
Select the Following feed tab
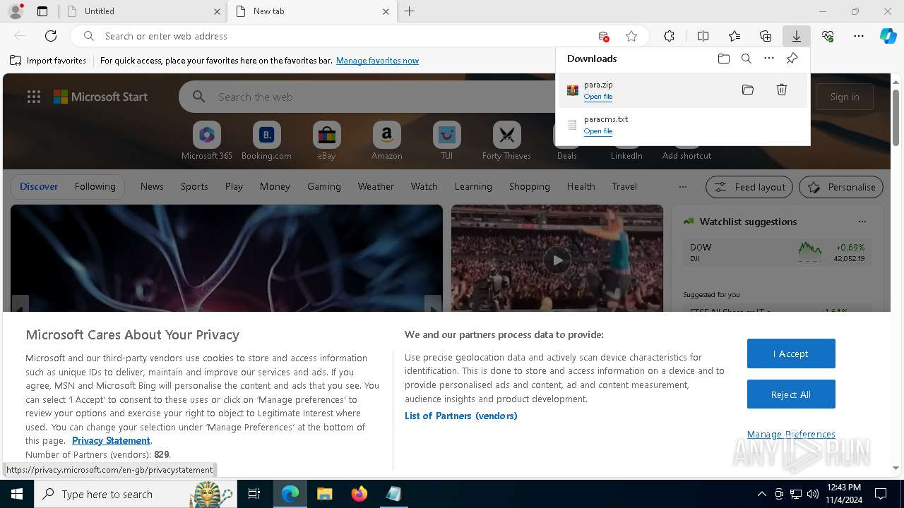pyautogui.click(x=95, y=186)
